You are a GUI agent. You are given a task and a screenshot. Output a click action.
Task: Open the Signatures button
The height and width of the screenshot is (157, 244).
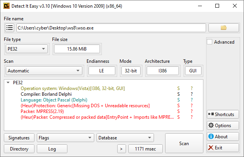point(19,138)
